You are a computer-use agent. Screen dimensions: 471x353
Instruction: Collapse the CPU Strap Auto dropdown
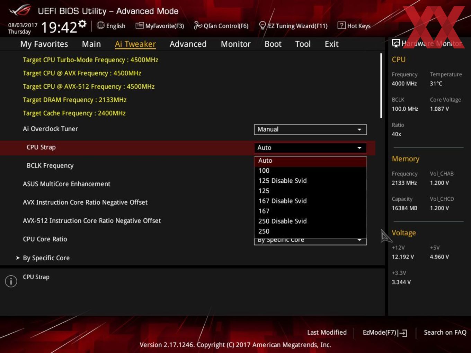[310, 148]
